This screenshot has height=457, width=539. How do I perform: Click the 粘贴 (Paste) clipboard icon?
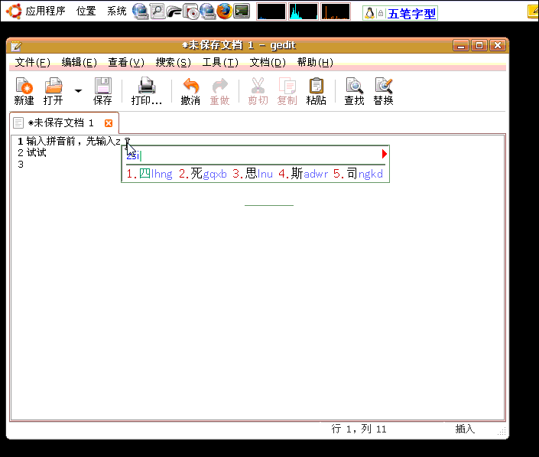(317, 86)
